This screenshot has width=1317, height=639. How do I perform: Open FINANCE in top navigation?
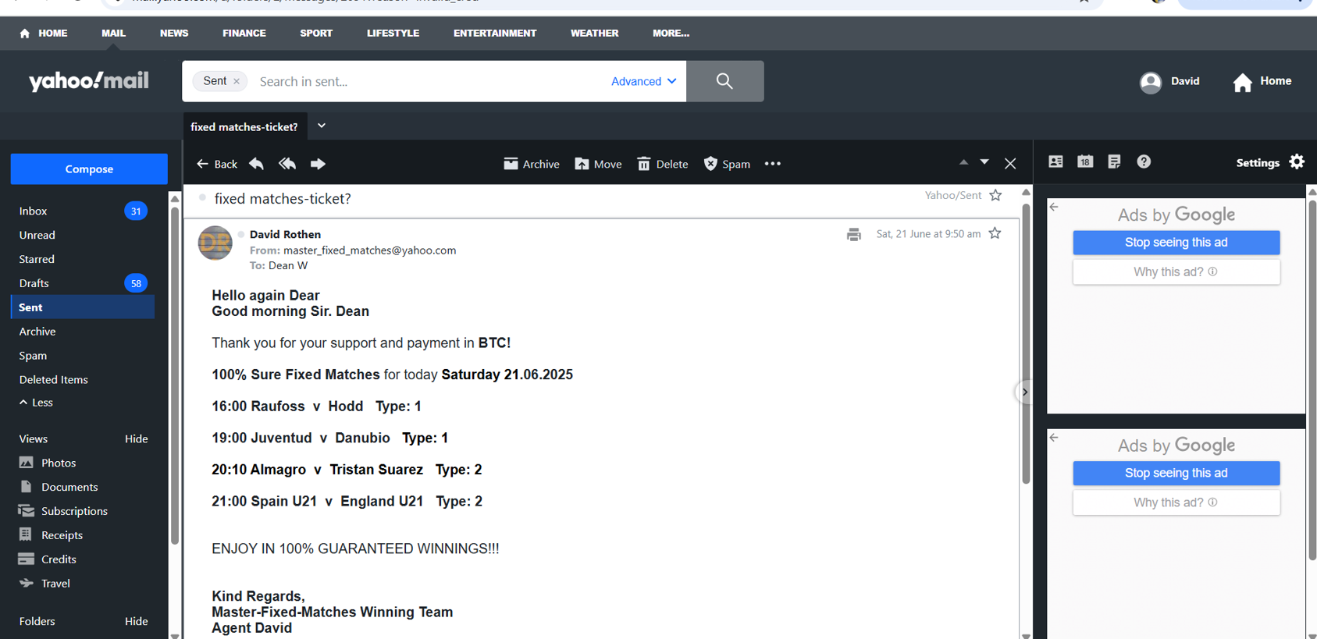[x=244, y=34]
